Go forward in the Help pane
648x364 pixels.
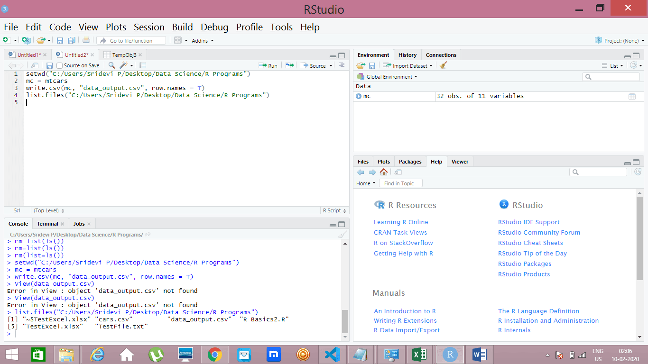[372, 172]
